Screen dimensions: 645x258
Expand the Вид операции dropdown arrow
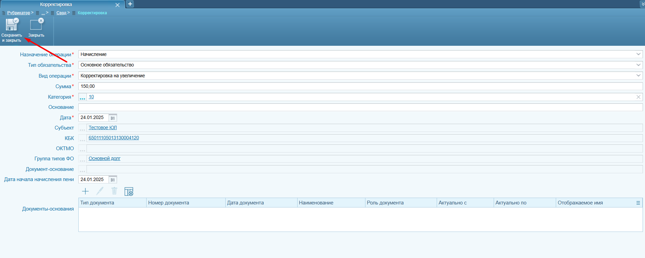(x=638, y=76)
